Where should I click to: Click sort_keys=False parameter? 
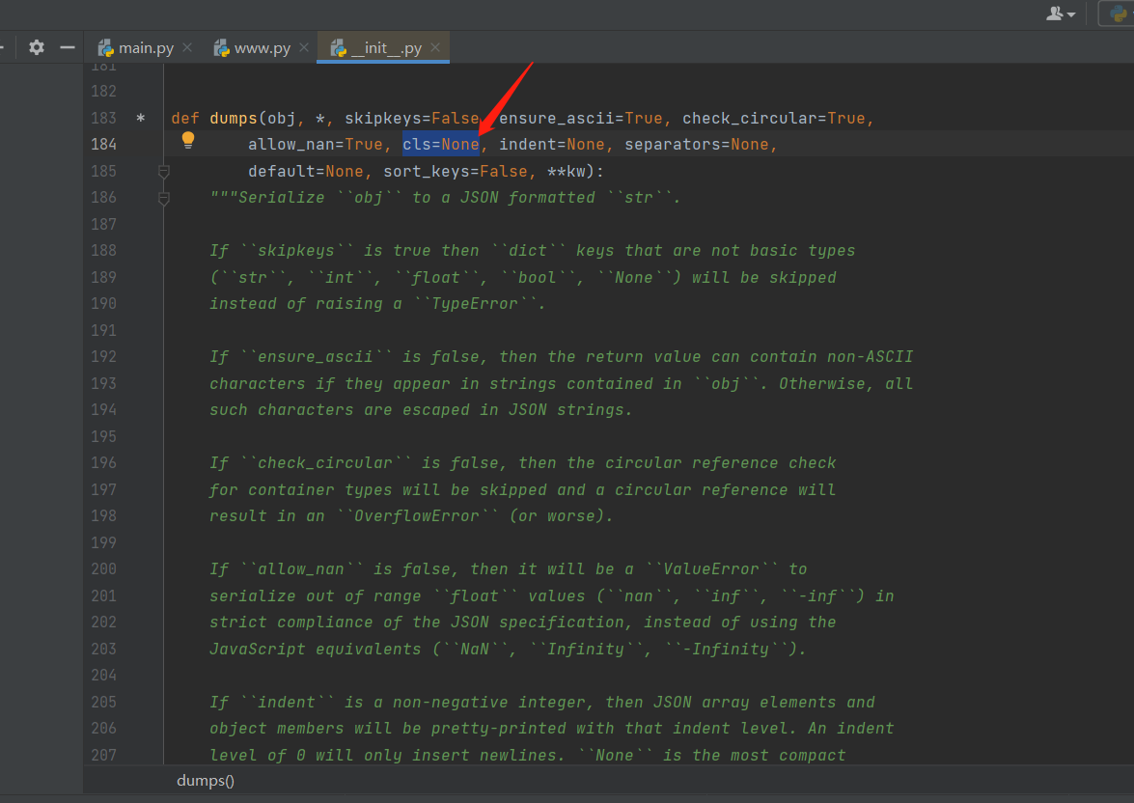(456, 172)
